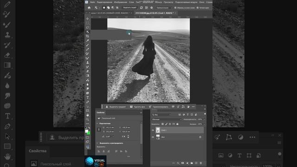The image size is (297, 167).
Task: Select the Horizontal Type tool
Action: [x=88, y=97]
